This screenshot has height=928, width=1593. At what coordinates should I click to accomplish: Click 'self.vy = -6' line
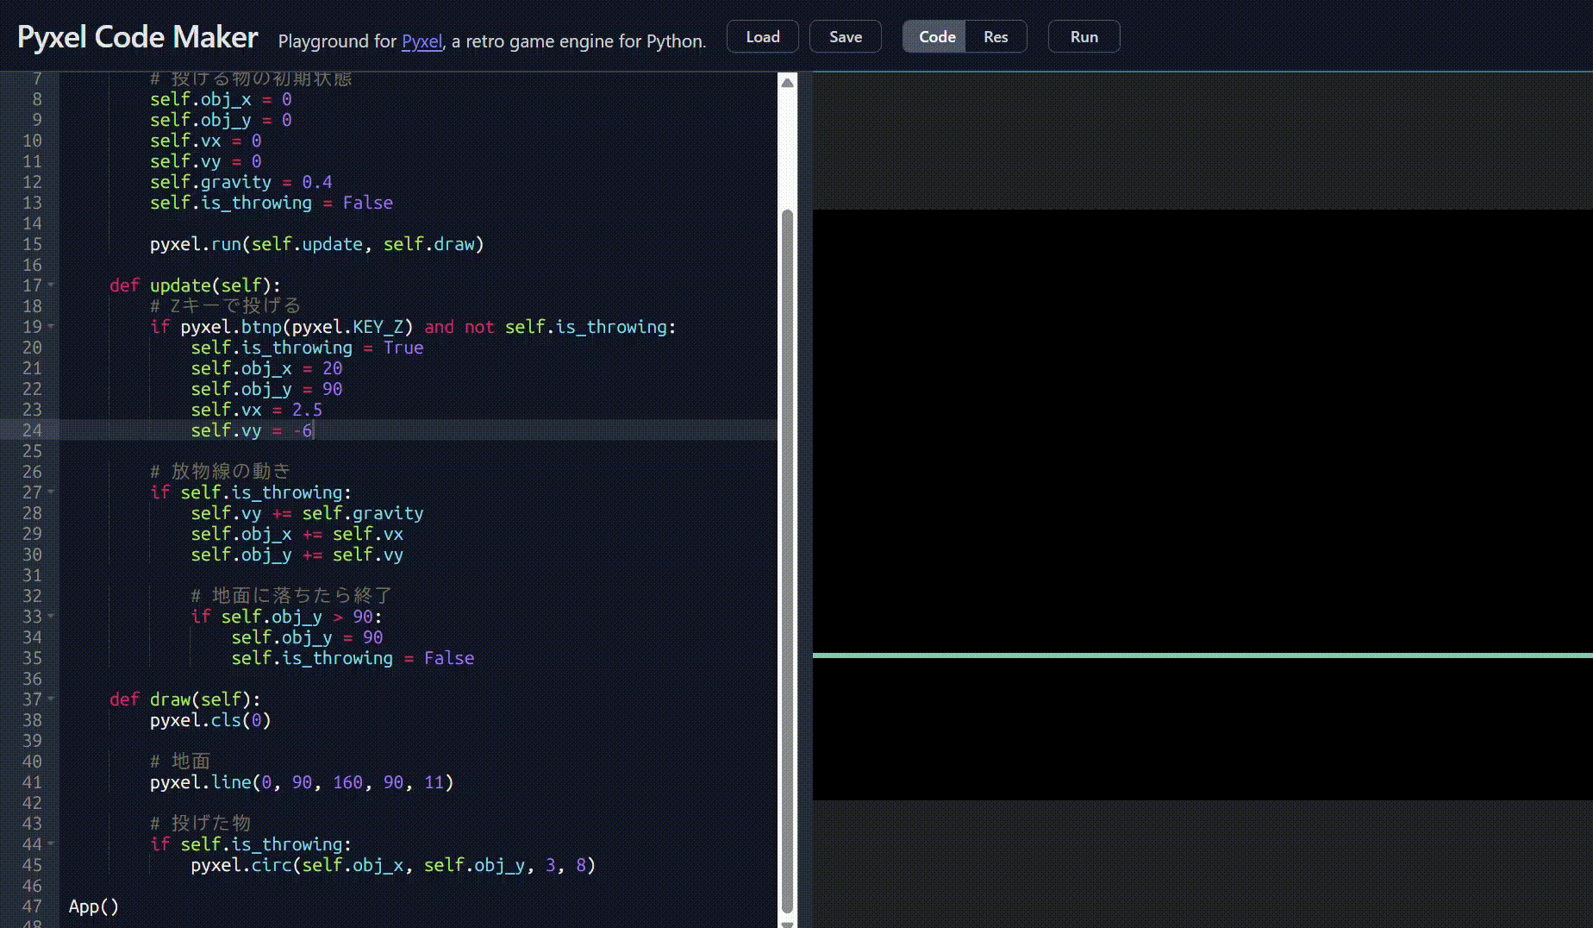coord(251,430)
